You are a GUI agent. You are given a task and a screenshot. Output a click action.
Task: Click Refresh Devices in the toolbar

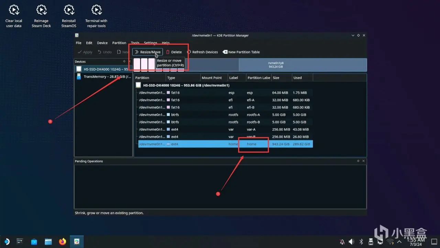pos(202,52)
